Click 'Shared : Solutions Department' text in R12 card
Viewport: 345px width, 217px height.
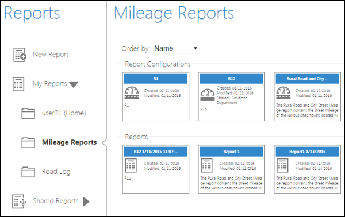(x=232, y=100)
